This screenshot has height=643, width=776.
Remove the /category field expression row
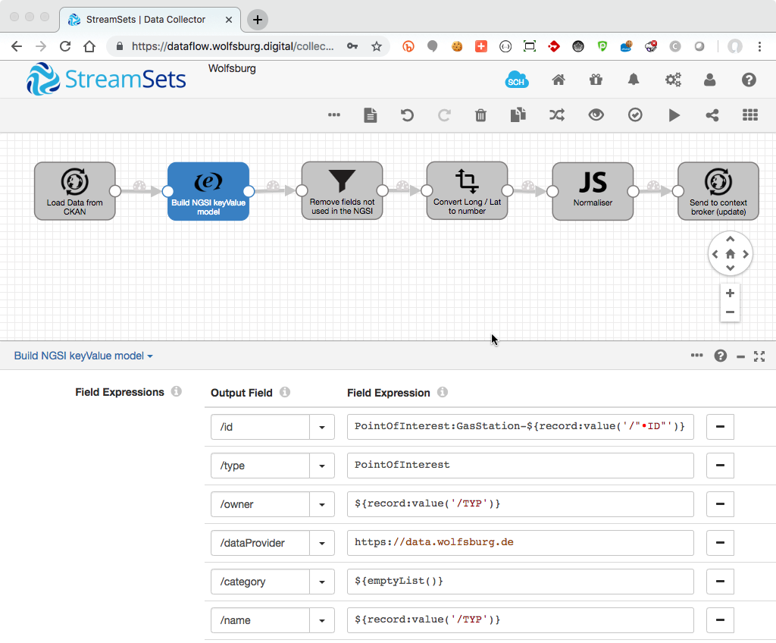coord(719,581)
